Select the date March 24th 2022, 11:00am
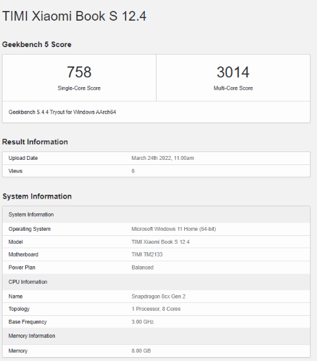The width and height of the screenshot is (317, 361). click(x=162, y=158)
